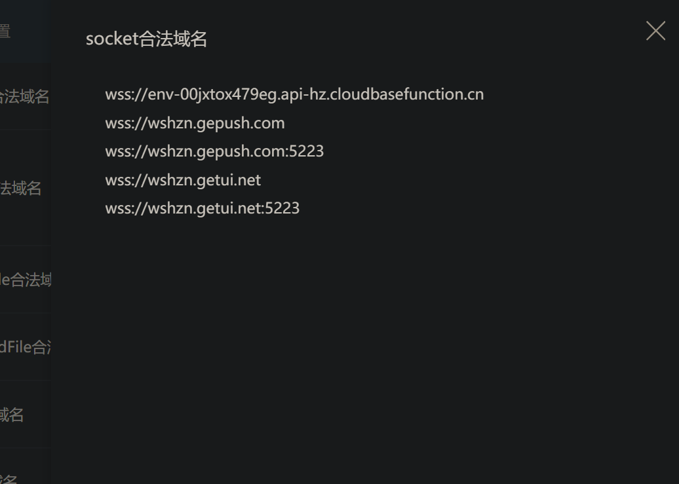Click the wss://wshzn.gepush.com entry without port
This screenshot has width=679, height=484.
pyautogui.click(x=195, y=123)
